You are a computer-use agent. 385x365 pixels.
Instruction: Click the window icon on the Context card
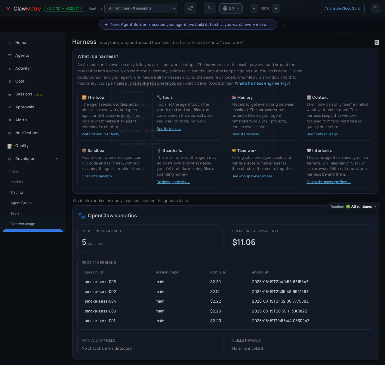click(309, 98)
